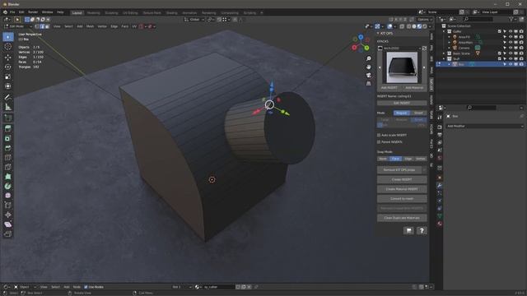Switch to the UV Editing workspace tab

[130, 13]
